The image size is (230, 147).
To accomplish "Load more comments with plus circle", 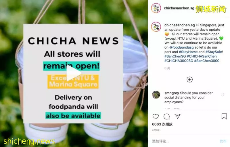I will (189, 80).
